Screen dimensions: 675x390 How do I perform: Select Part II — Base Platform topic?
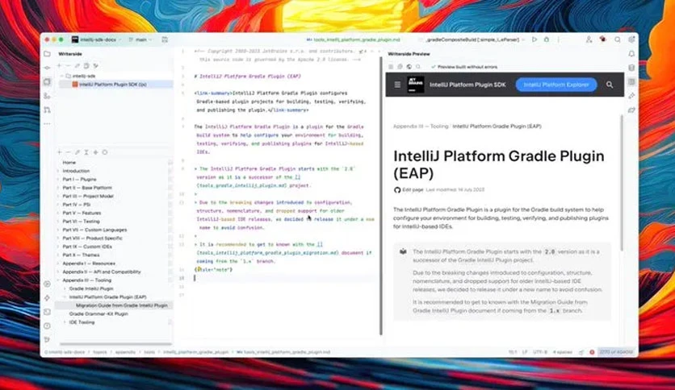(x=87, y=188)
